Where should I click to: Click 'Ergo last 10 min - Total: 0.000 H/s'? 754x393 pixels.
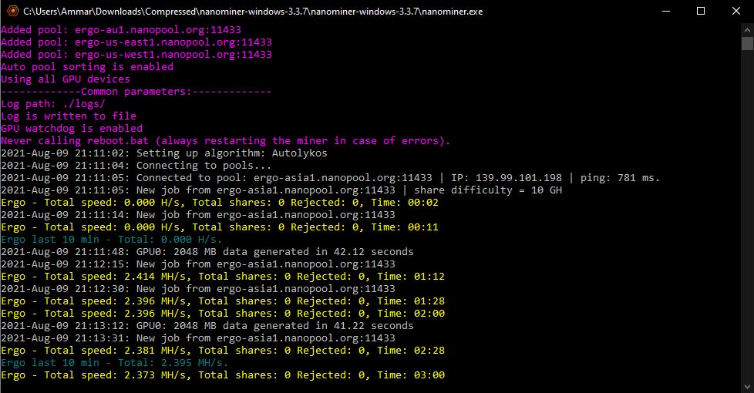pyautogui.click(x=112, y=240)
